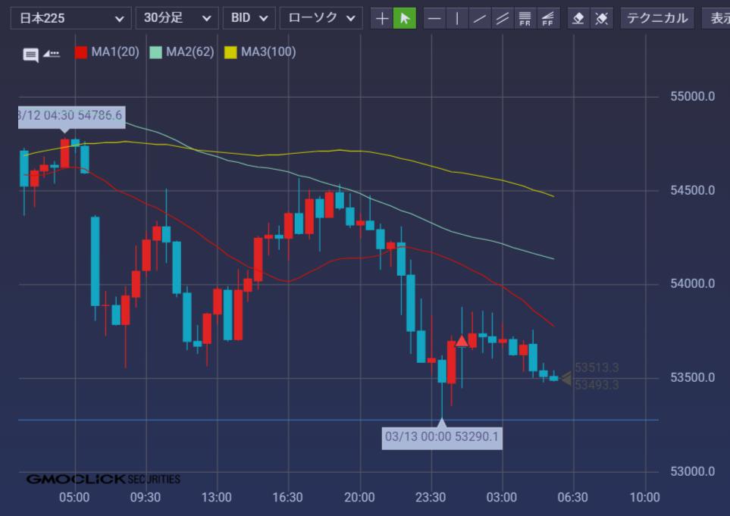Open the テクニカル indicators menu
This screenshot has width=730, height=516.
pos(657,18)
